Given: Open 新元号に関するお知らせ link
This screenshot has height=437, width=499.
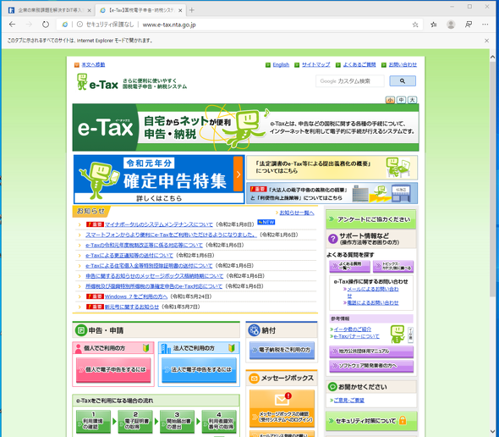Looking at the screenshot, I should pos(131,307).
